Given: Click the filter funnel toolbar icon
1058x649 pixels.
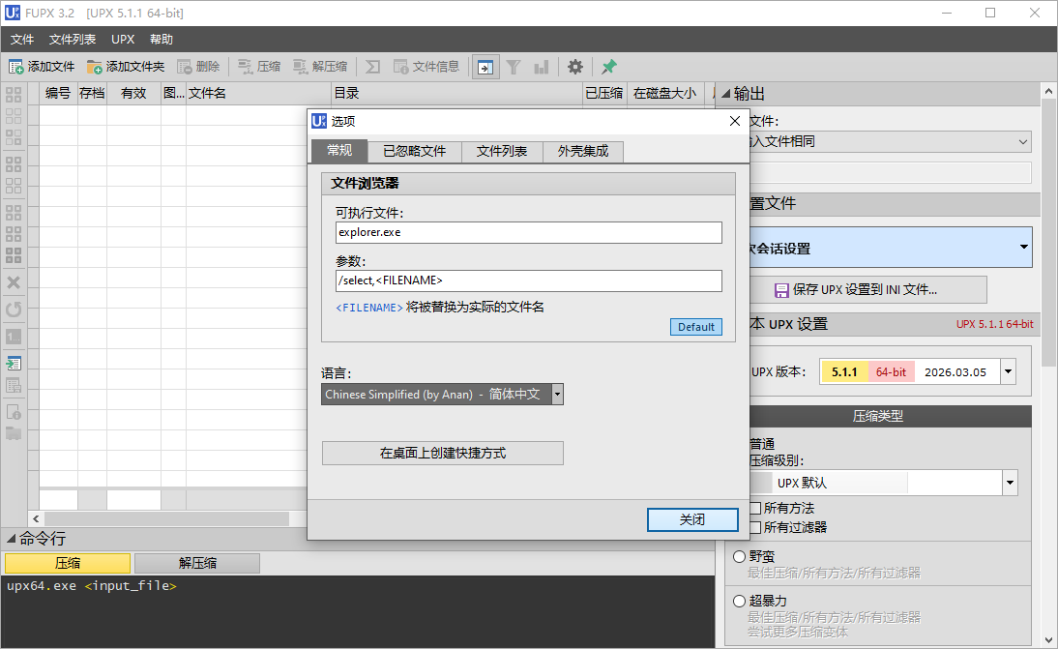Looking at the screenshot, I should 514,67.
